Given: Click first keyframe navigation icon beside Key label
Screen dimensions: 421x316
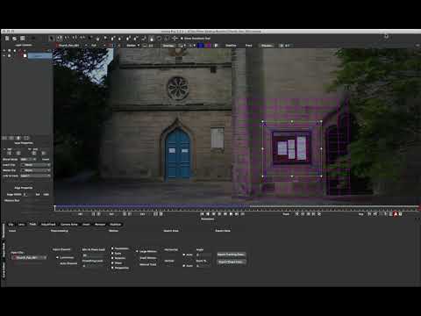Looking at the screenshot, I should point(369,214).
